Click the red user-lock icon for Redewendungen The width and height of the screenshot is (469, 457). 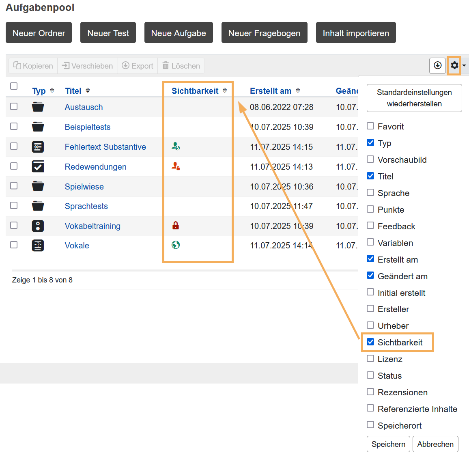coord(176,166)
